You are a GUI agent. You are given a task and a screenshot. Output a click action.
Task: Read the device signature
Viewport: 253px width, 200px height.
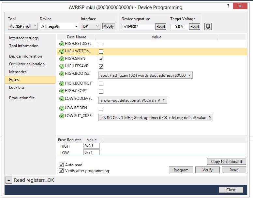[161, 27]
